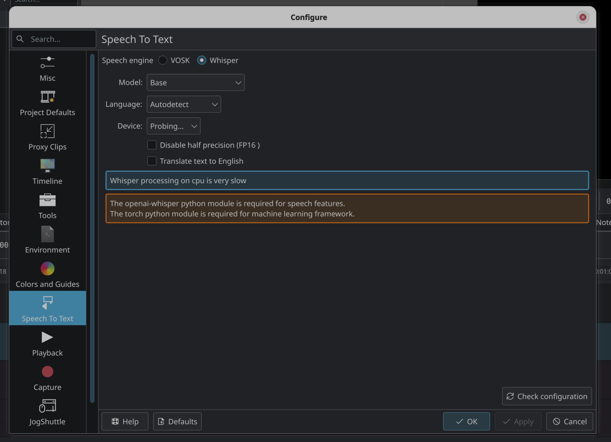This screenshot has height=442, width=611.
Task: Open the Capture settings
Action: point(47,377)
